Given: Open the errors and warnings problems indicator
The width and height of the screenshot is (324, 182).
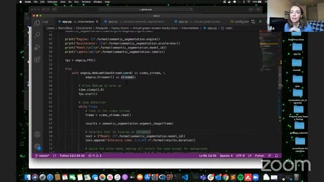Looking at the screenshot, I should pyautogui.click(x=95, y=156).
